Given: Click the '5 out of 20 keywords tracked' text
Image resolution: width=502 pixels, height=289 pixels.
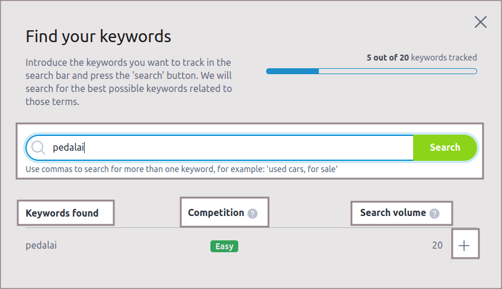Looking at the screenshot, I should coord(421,58).
